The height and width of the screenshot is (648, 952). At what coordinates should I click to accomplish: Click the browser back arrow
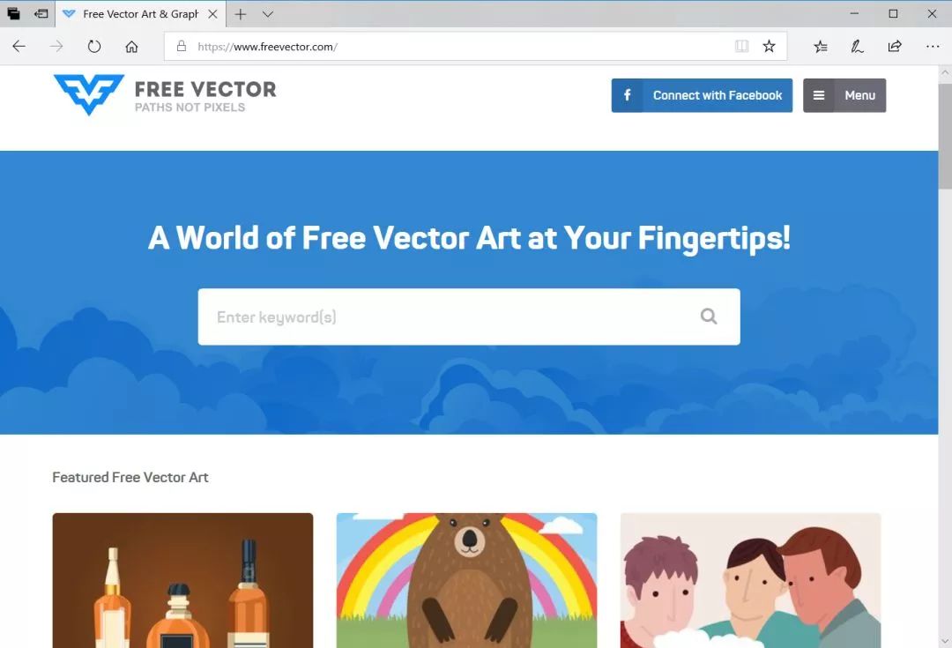[x=19, y=46]
